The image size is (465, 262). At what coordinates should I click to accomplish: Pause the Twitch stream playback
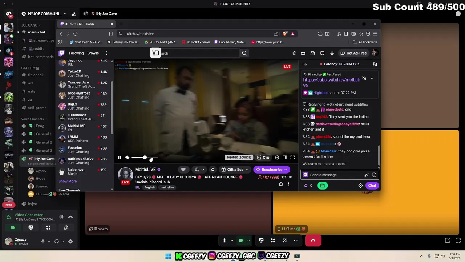click(120, 158)
